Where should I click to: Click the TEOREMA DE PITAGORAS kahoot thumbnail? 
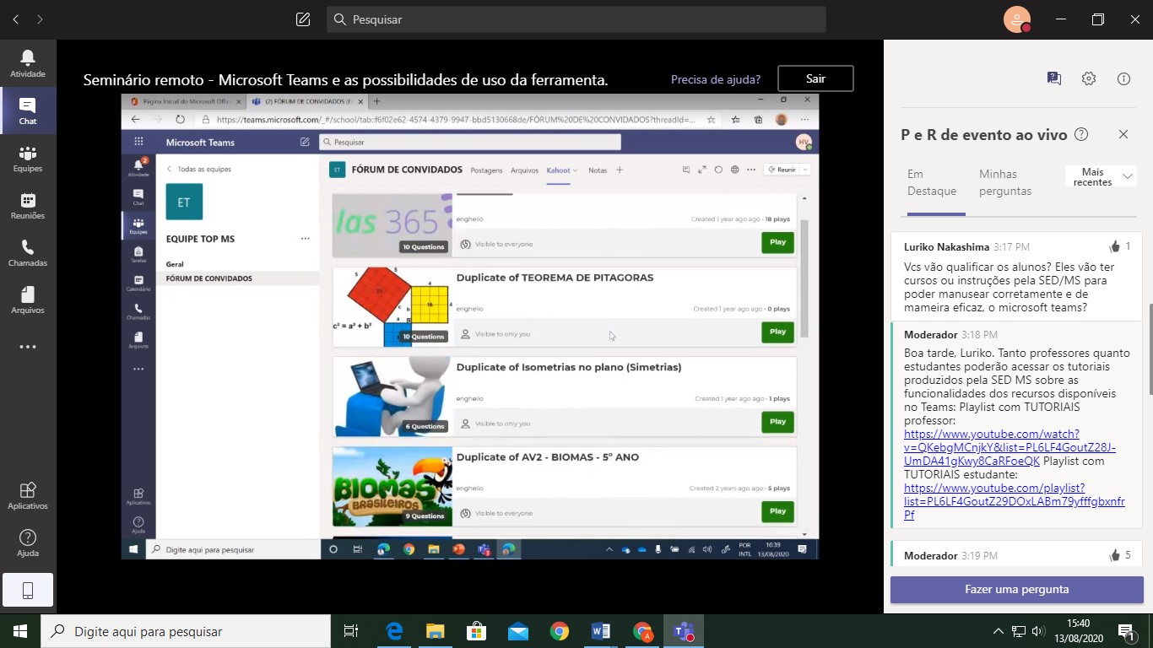392,307
